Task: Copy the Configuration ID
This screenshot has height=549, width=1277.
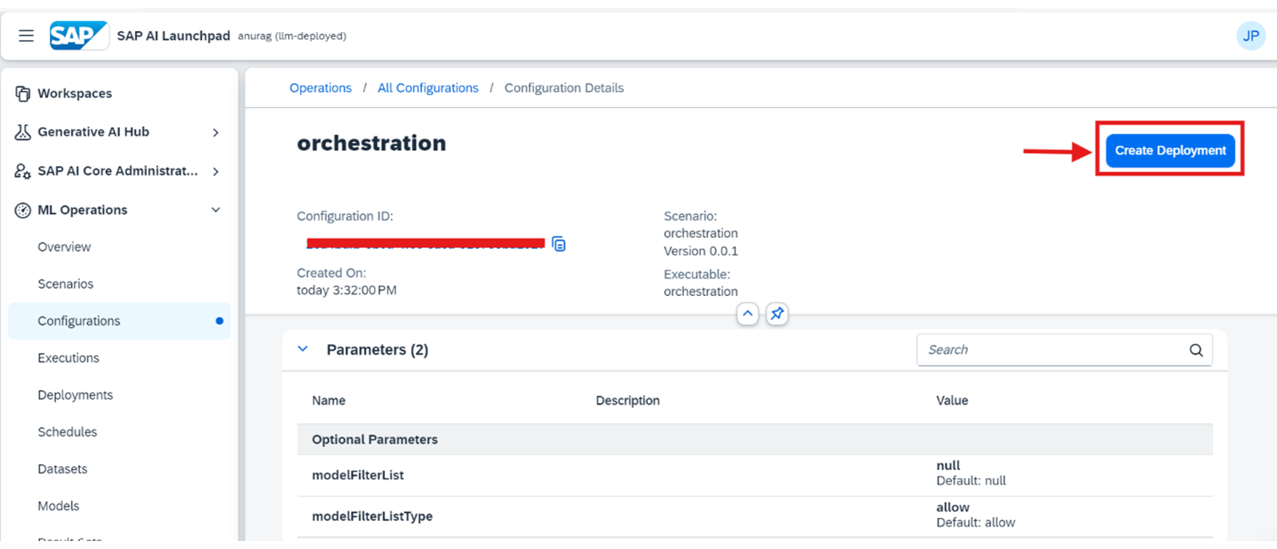Action: click(559, 243)
